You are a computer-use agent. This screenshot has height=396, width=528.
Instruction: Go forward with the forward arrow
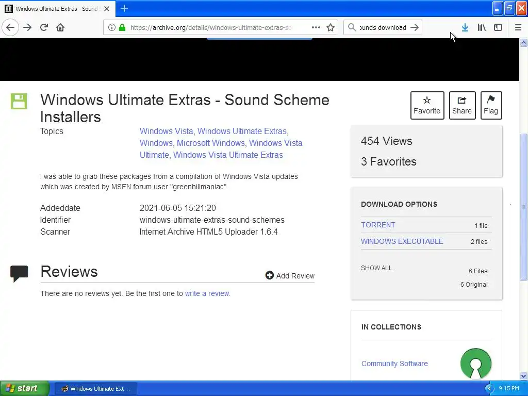pyautogui.click(x=27, y=27)
